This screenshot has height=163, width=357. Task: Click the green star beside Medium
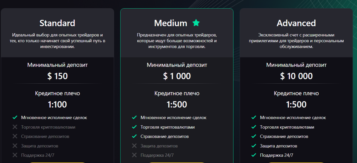(196, 23)
